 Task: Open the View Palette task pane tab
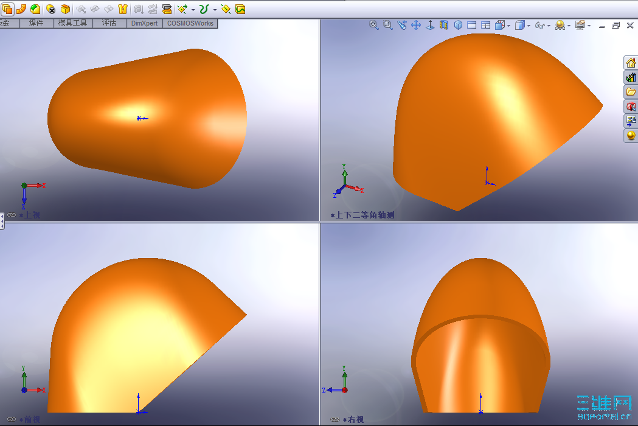(631, 120)
